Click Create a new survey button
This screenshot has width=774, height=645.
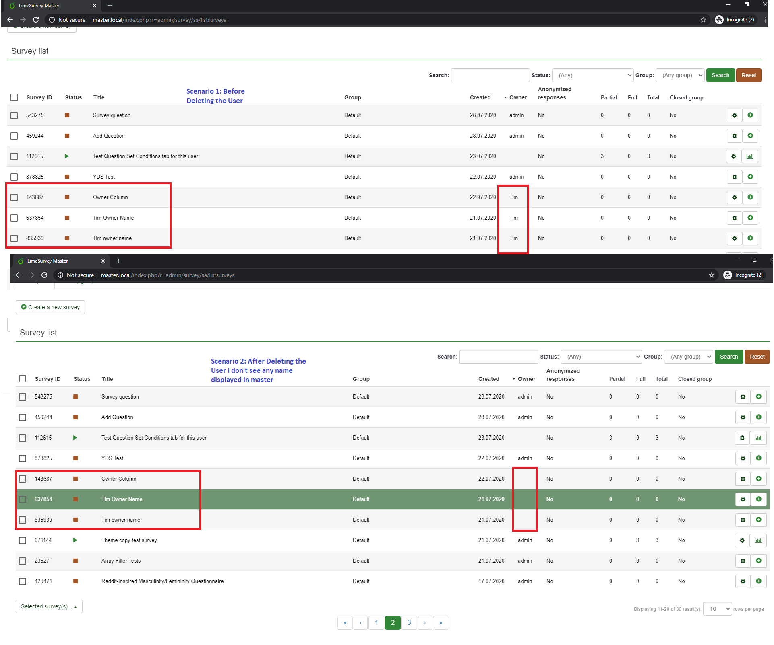[50, 307]
